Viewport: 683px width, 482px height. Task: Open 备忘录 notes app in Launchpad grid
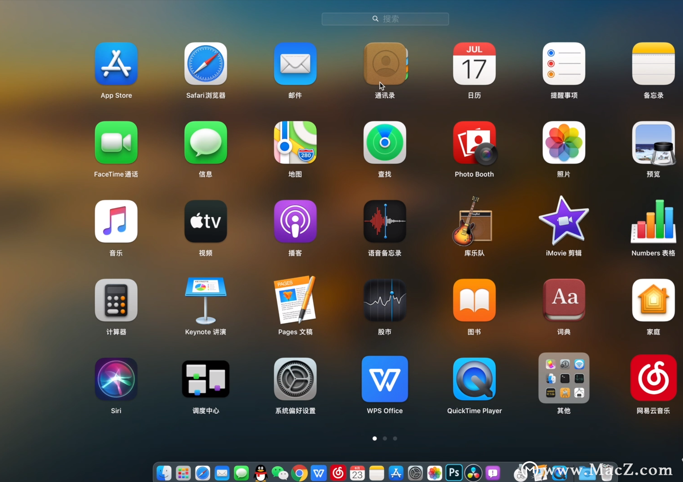tap(654, 64)
